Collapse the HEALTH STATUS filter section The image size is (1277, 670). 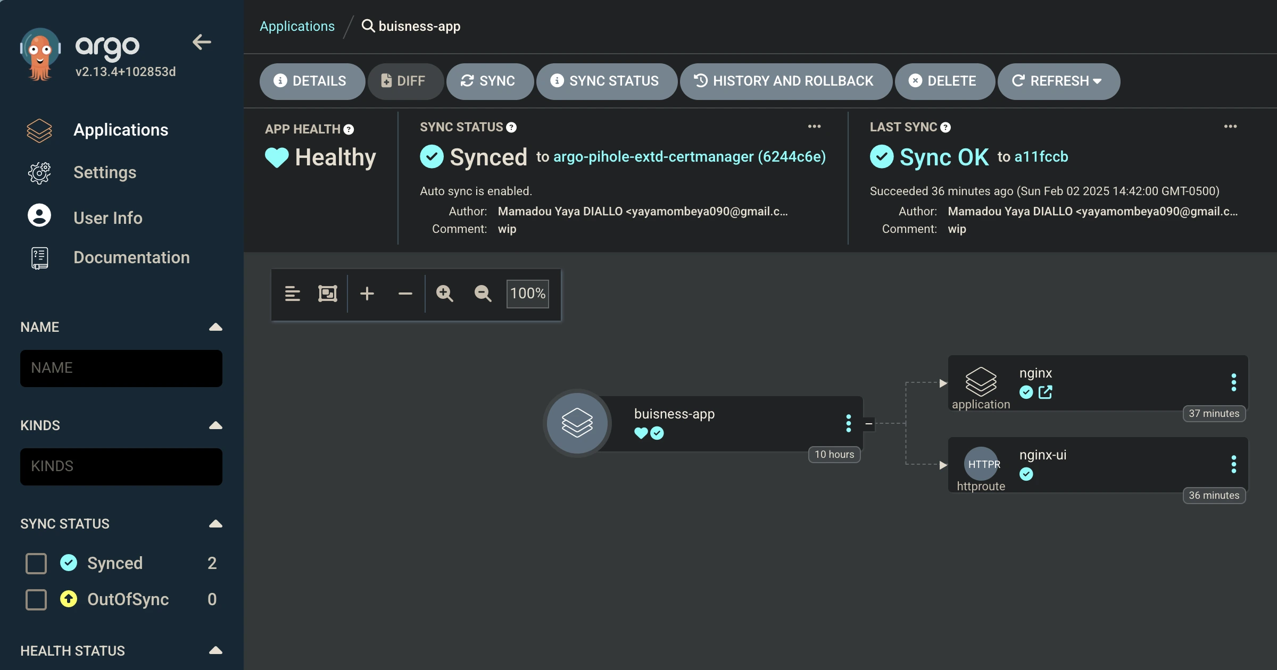pos(215,650)
